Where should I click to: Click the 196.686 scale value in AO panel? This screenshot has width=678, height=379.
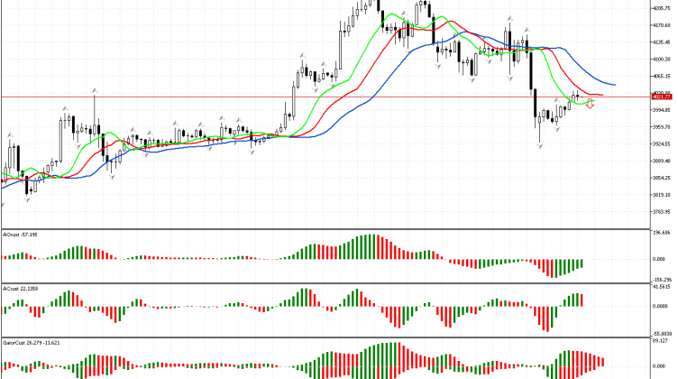pyautogui.click(x=663, y=231)
